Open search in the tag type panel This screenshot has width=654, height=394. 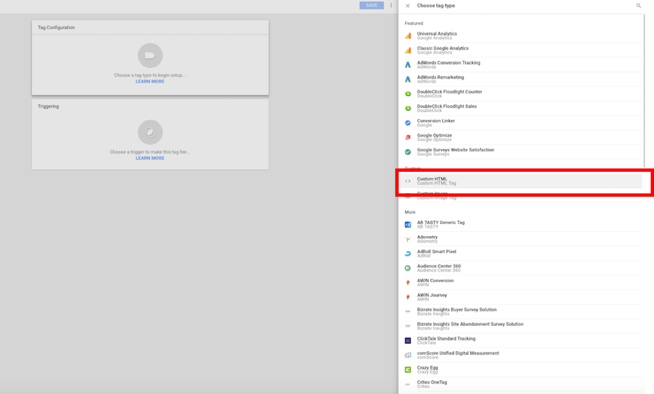[x=638, y=6]
